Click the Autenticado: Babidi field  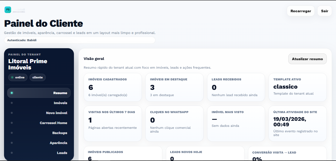(x=79, y=40)
